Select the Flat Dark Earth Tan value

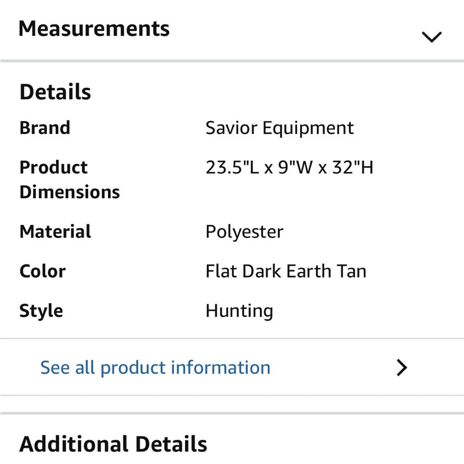[286, 271]
